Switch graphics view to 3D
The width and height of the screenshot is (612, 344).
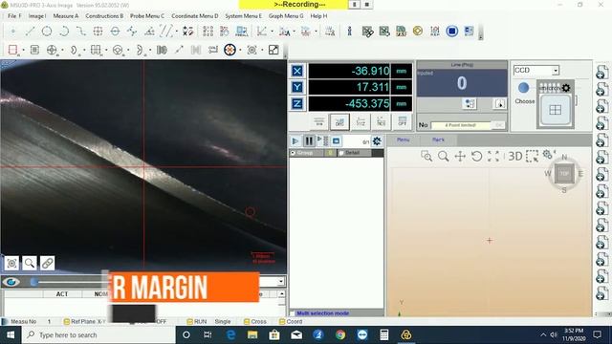pos(514,157)
